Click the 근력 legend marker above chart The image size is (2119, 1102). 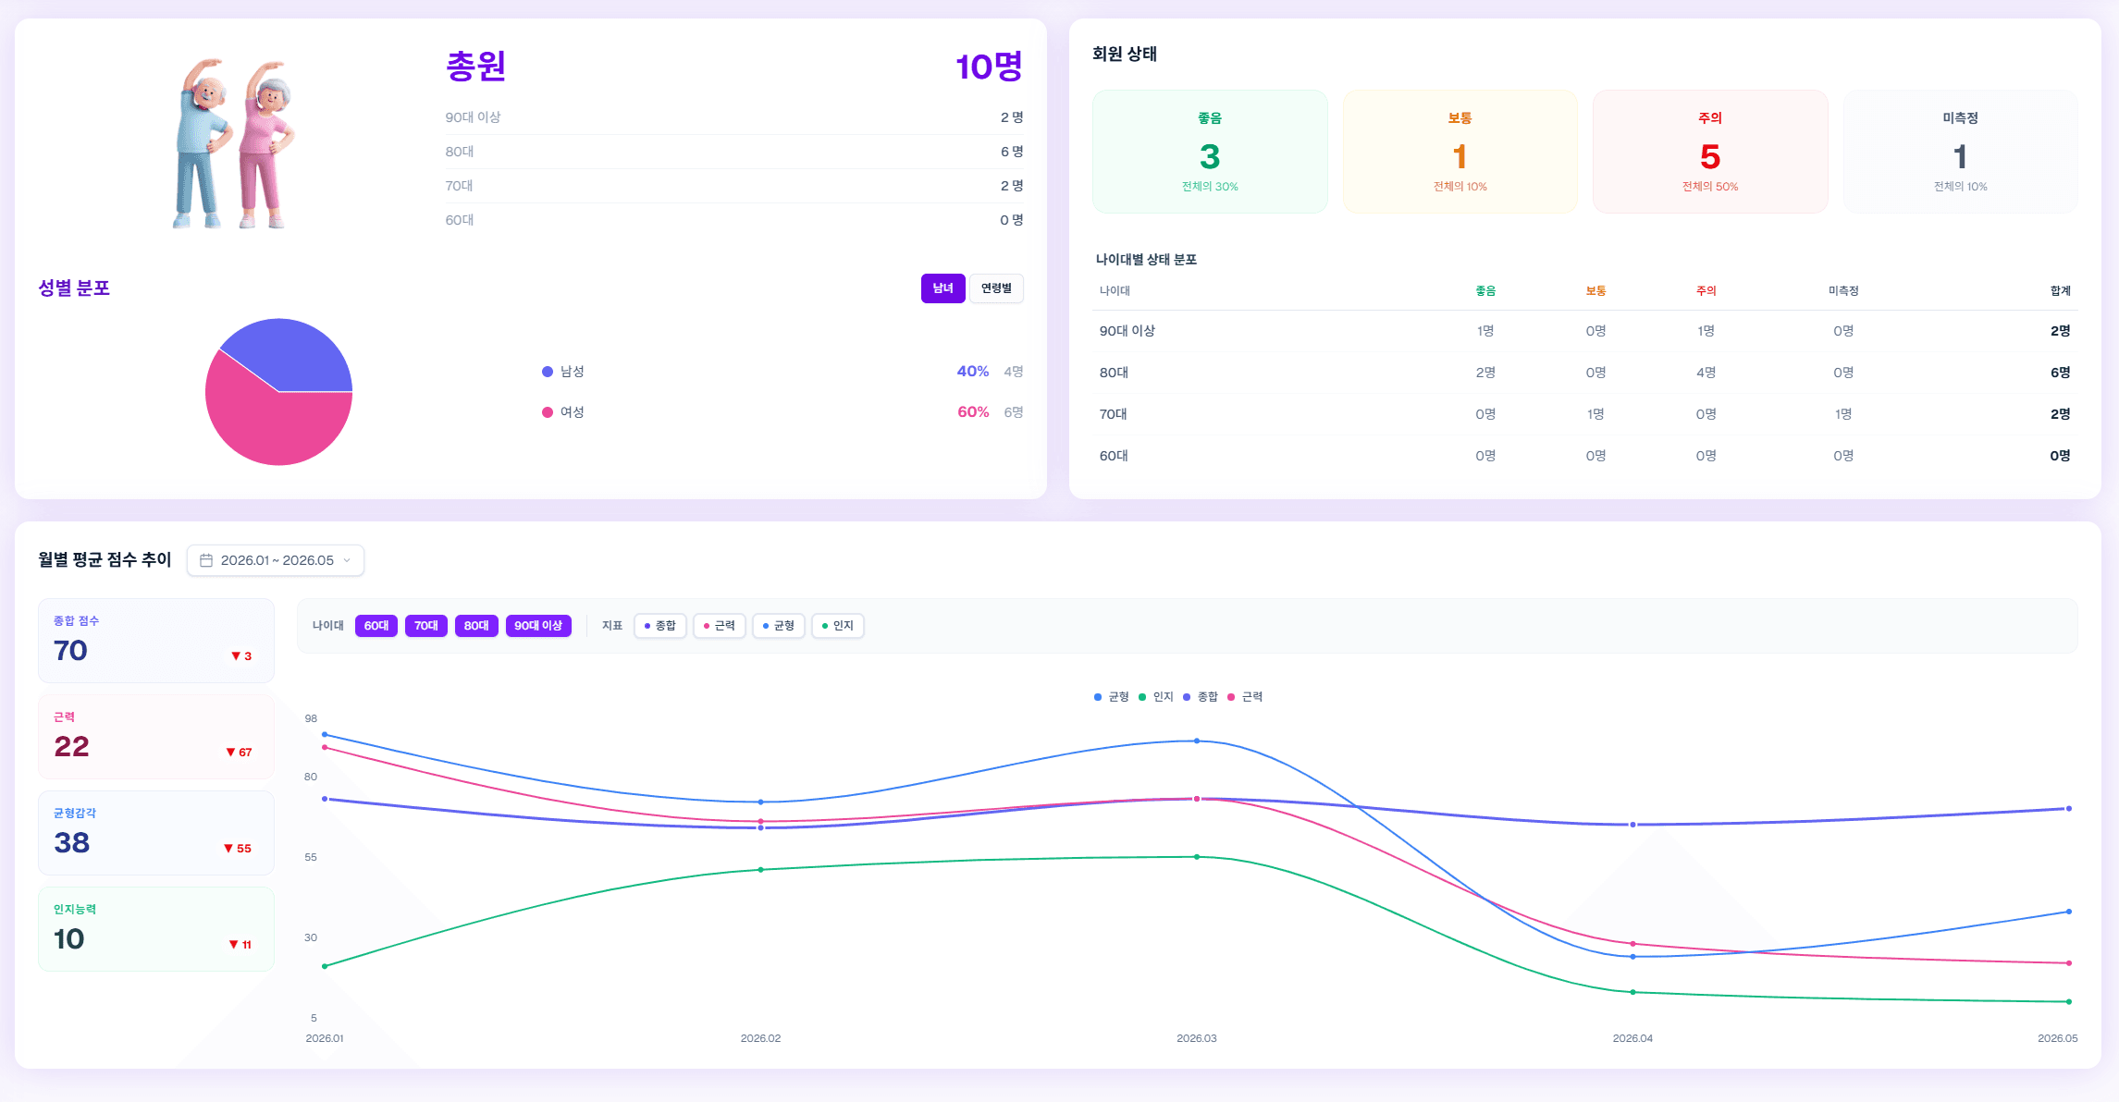[1231, 697]
